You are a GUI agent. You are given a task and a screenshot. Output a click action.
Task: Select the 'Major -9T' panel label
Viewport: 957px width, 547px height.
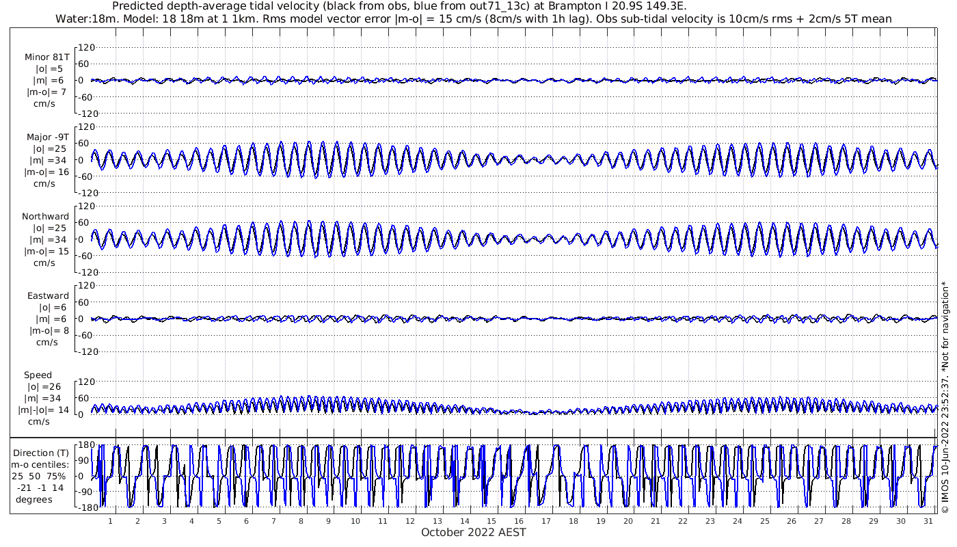(46, 137)
